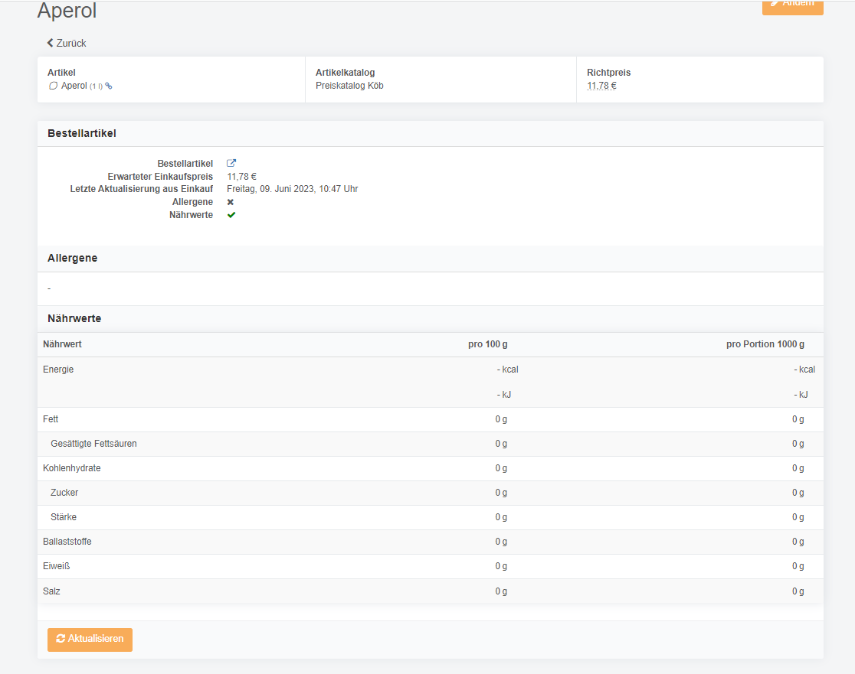Click the 'Letzte Aktualisierung aus Einkauf' label

141,189
